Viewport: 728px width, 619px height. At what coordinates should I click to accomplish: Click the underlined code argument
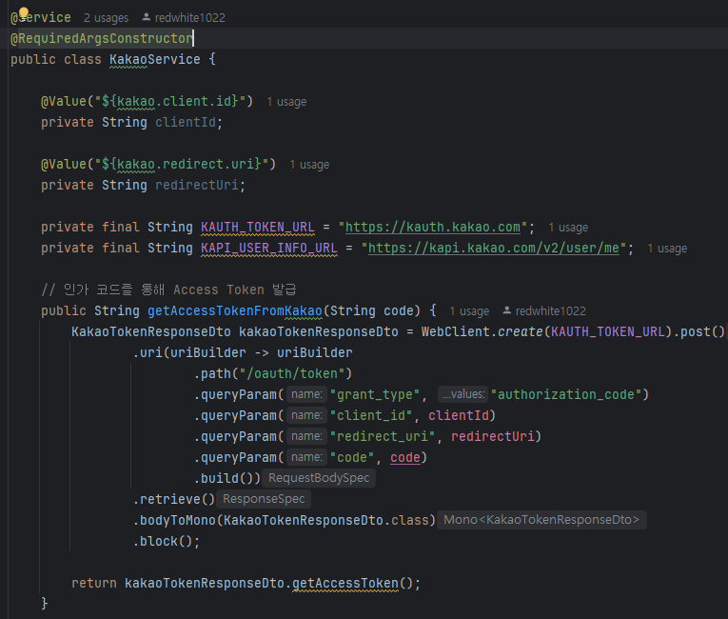(405, 457)
